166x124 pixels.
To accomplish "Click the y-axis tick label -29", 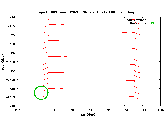I will (12, 106).
